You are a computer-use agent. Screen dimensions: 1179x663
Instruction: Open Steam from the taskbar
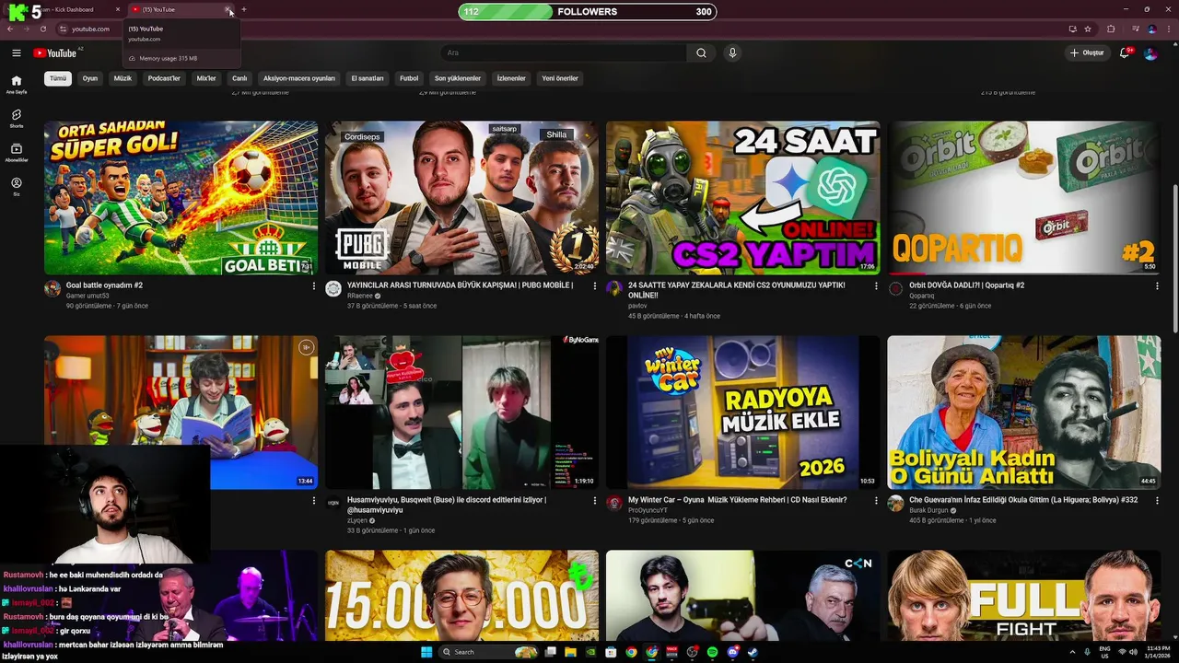click(x=753, y=652)
